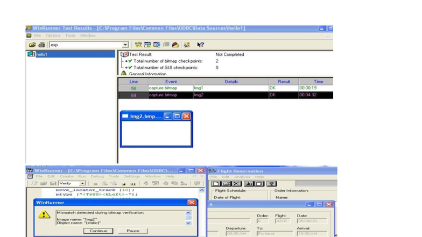
Task: Click the open order icon in Flight Reservation
Action: (x=226, y=184)
